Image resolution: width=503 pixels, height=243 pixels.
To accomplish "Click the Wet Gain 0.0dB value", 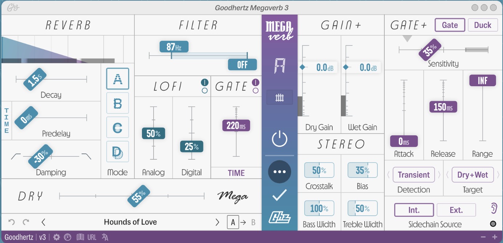I will coord(369,67).
